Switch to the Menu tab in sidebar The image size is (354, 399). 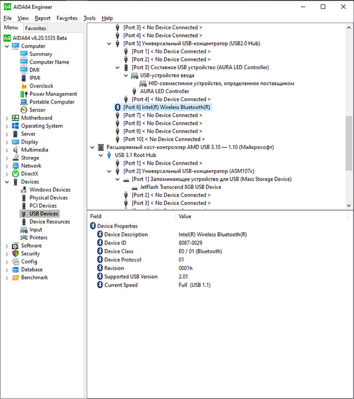pos(11,28)
